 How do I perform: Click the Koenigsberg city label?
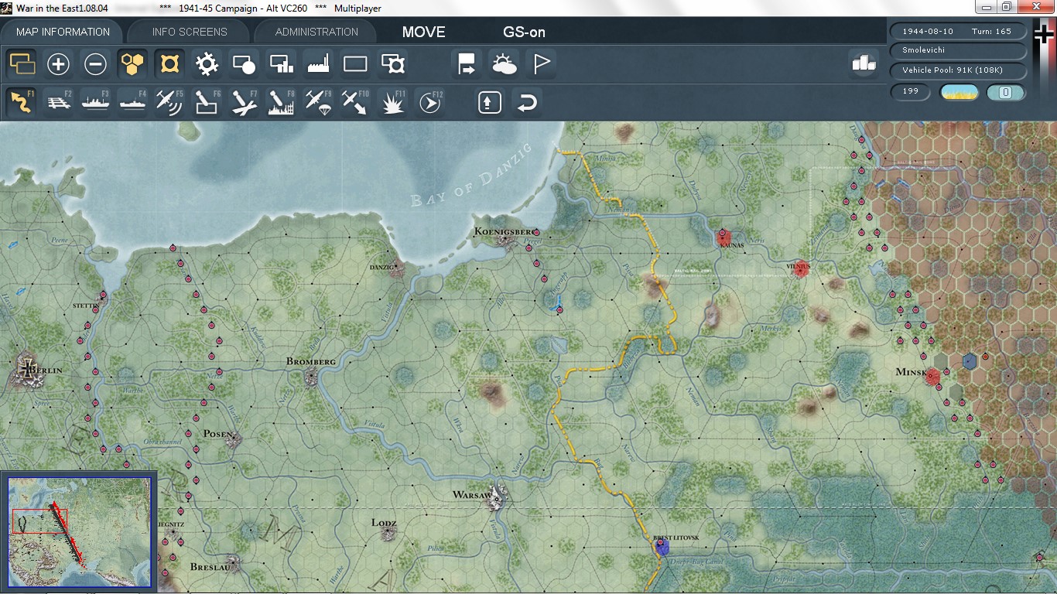tap(505, 231)
